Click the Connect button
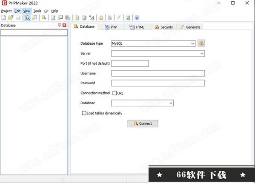 point(143,123)
